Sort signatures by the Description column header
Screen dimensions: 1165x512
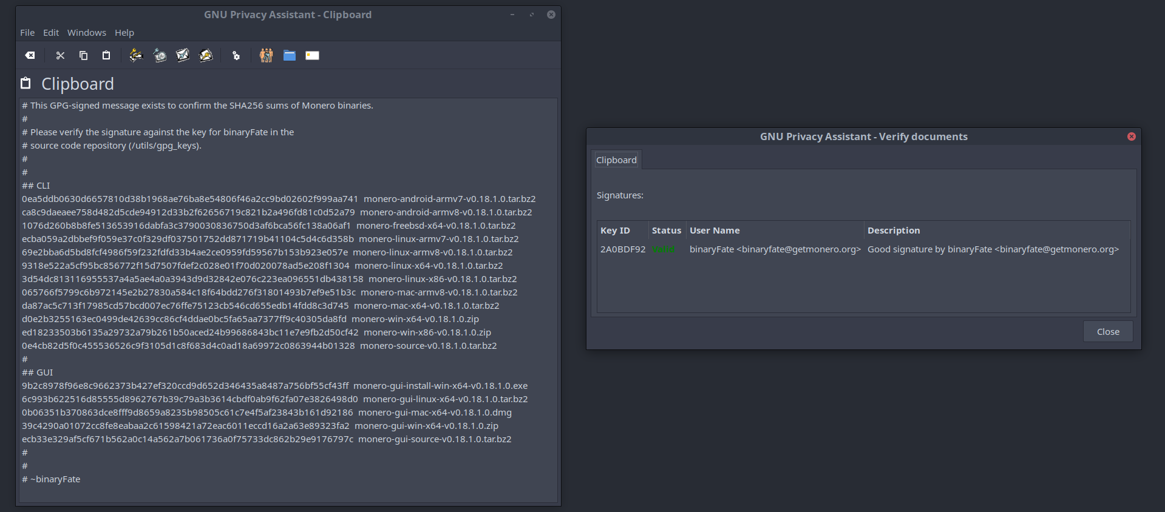tap(997, 231)
